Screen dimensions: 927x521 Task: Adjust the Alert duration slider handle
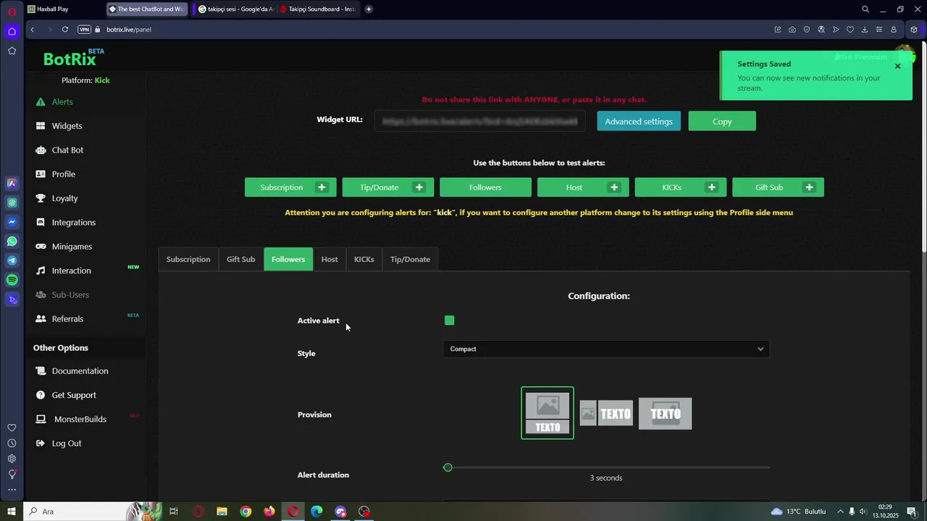click(x=448, y=467)
